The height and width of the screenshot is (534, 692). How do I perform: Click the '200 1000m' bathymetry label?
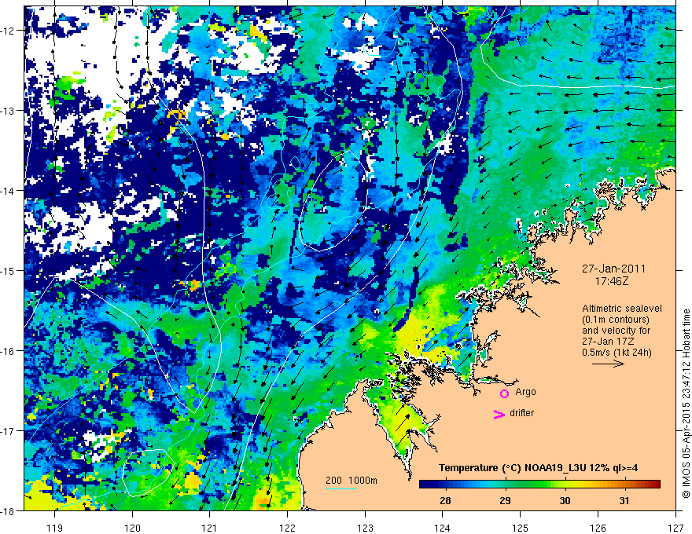(x=352, y=481)
